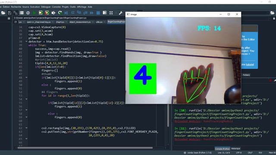
Task: Open the Recherche menu
Action: tap(16, 7)
